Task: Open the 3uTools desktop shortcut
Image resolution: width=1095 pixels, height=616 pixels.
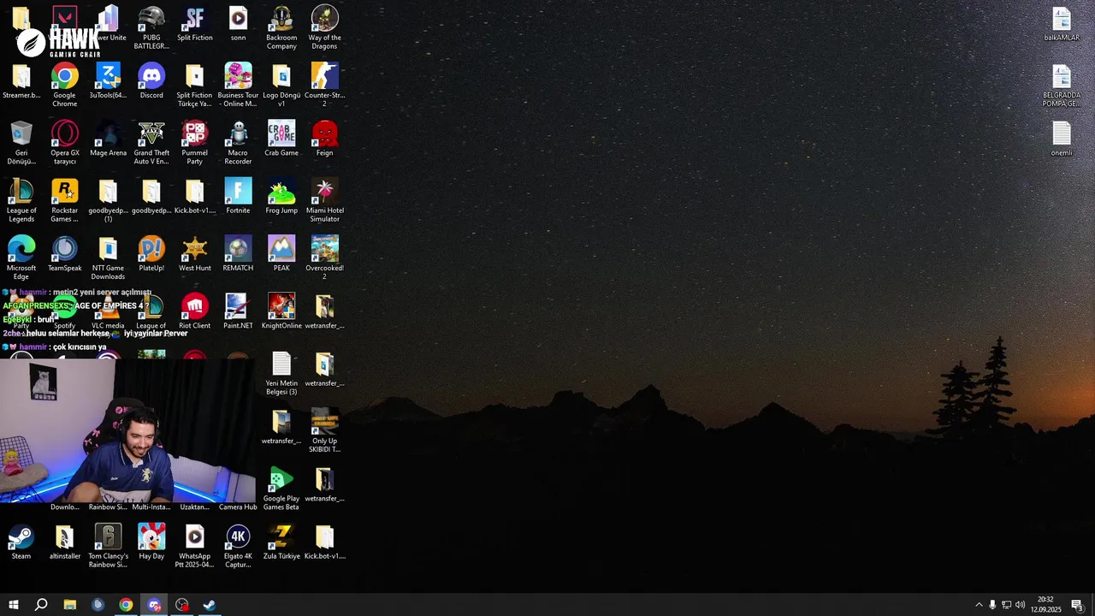Action: (x=108, y=81)
